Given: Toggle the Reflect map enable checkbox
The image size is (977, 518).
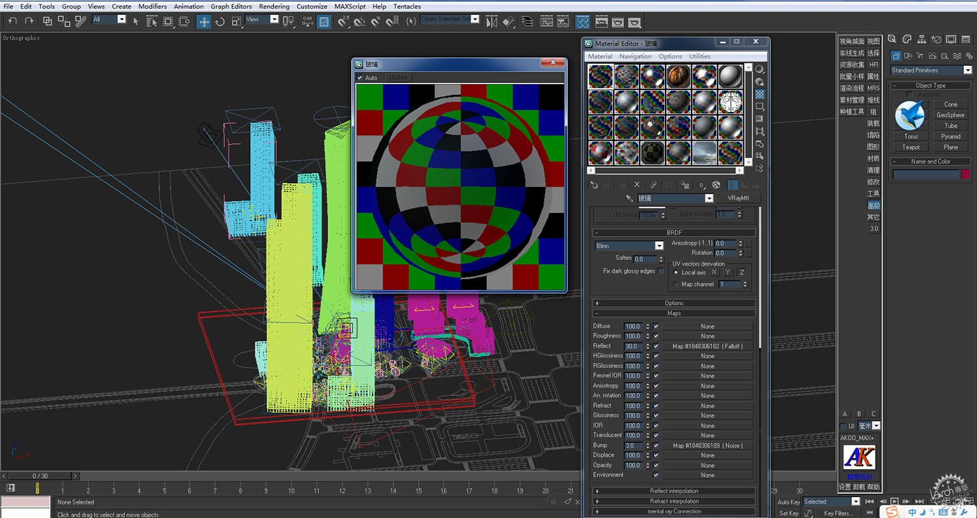Looking at the screenshot, I should pos(657,346).
